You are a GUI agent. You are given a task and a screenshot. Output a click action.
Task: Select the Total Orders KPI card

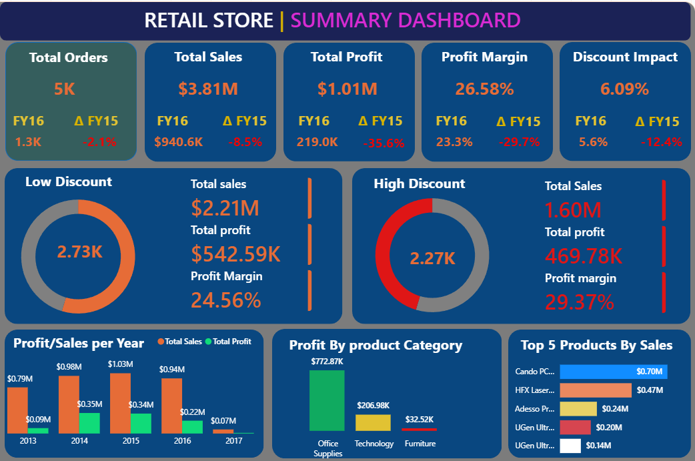[x=71, y=100]
